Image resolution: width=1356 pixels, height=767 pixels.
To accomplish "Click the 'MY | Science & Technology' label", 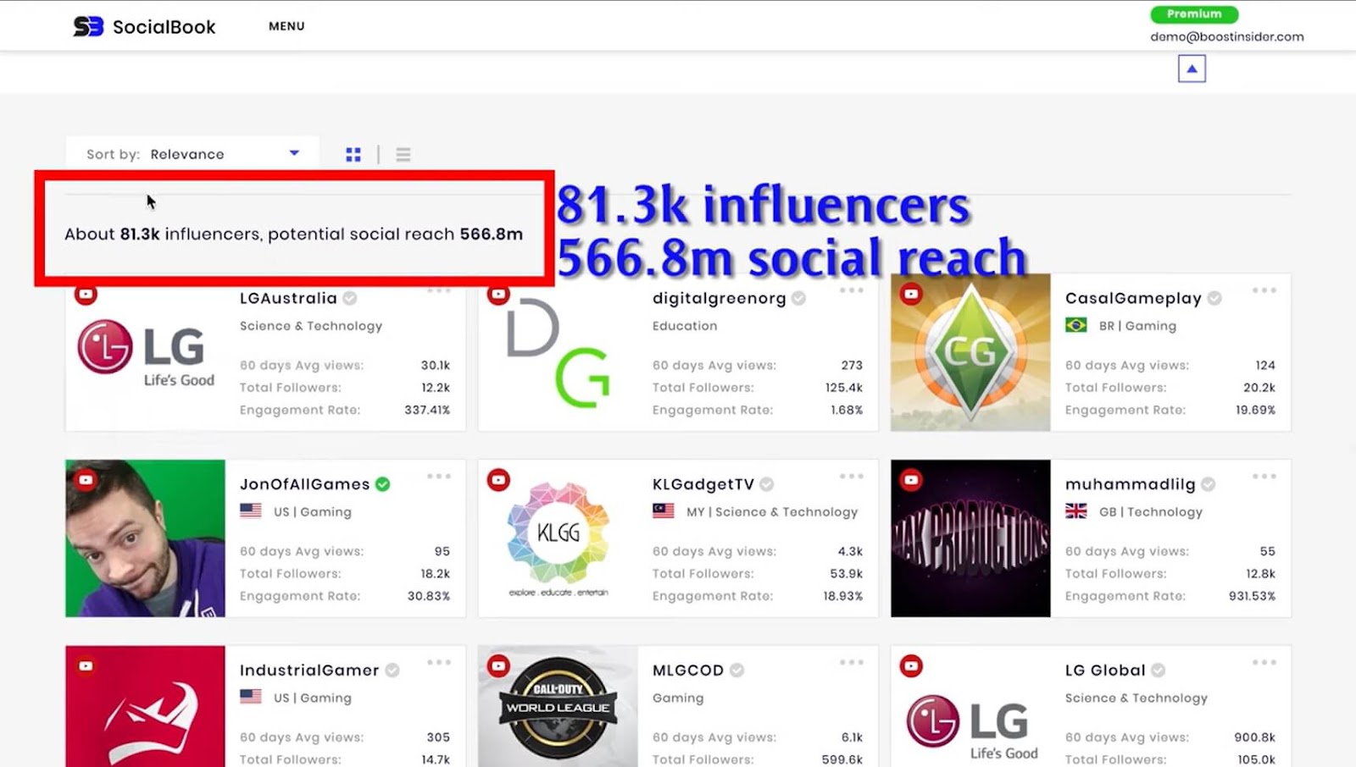I will [x=772, y=512].
